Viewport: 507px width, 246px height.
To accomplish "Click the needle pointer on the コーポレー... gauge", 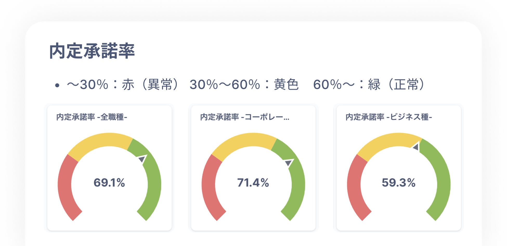I will coord(289,163).
